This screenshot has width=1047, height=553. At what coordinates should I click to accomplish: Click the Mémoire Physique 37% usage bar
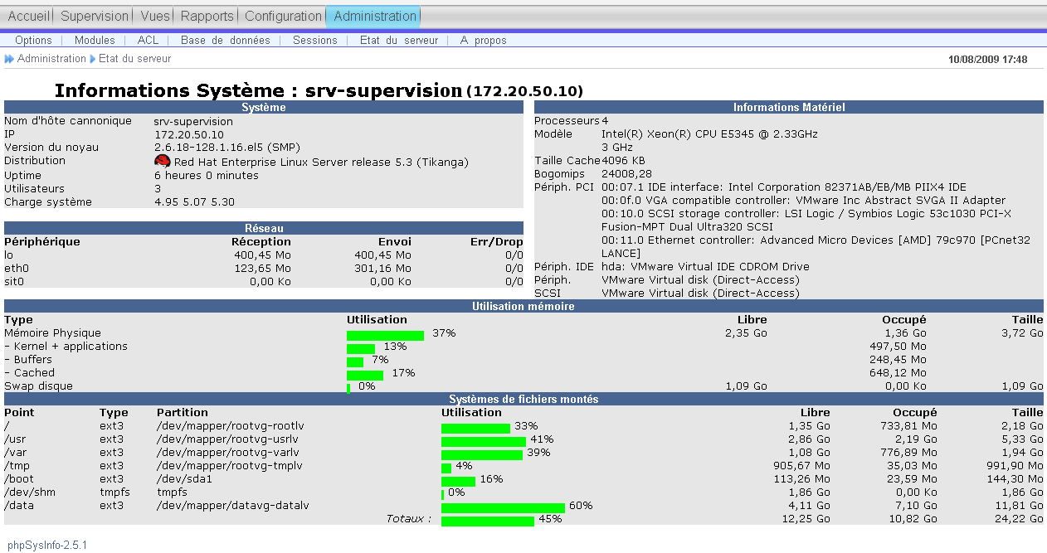coord(385,335)
